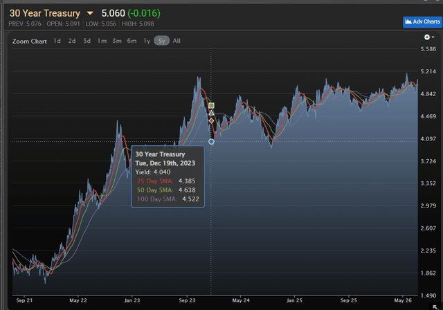The height and width of the screenshot is (310, 443).
Task: Click the selected 5y zoom option
Action: tap(161, 41)
